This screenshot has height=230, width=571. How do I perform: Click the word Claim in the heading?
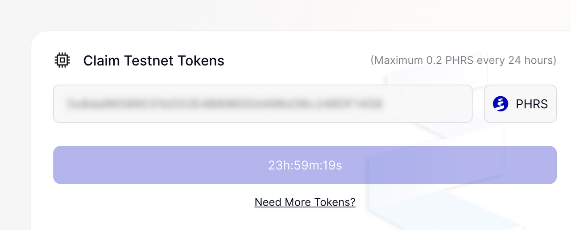click(x=102, y=60)
